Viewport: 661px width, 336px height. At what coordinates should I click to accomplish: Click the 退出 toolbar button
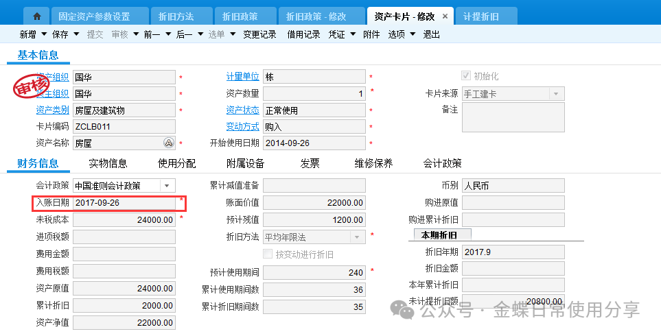coord(431,34)
